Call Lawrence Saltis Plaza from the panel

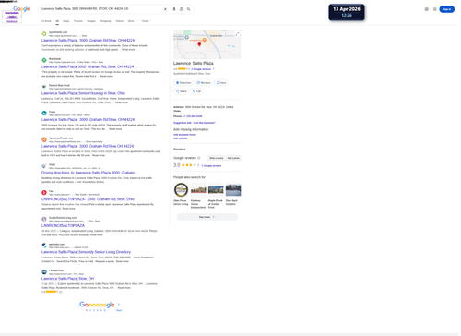[x=196, y=91]
